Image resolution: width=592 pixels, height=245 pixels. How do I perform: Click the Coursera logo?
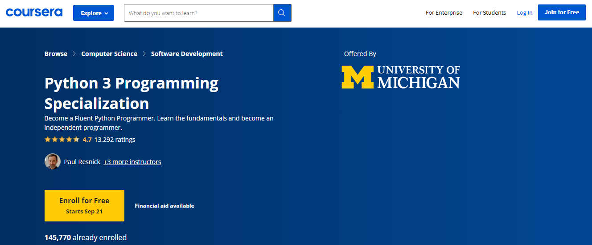[x=34, y=12]
